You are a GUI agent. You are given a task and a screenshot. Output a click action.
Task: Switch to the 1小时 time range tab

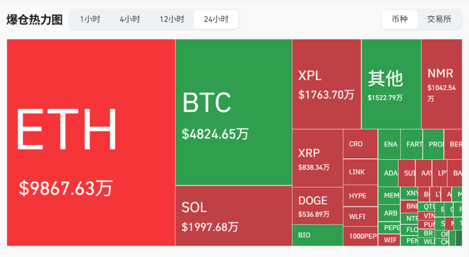pos(90,19)
